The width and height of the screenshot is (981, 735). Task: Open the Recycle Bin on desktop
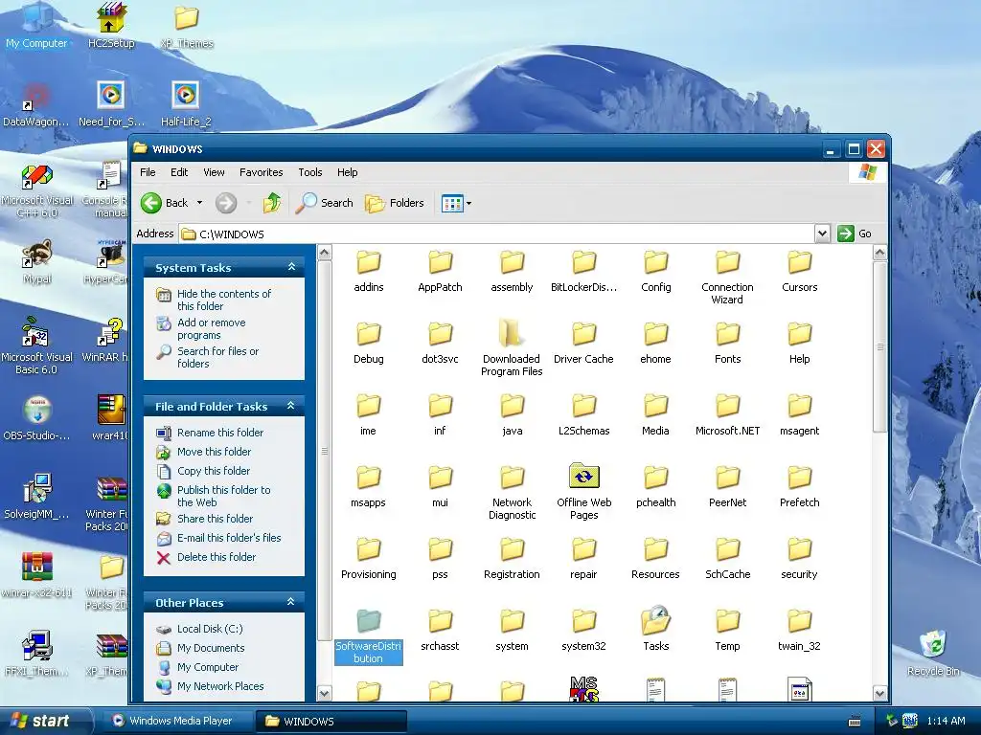click(933, 653)
